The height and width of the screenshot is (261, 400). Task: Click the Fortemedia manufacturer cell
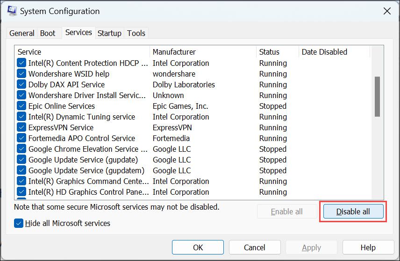171,138
